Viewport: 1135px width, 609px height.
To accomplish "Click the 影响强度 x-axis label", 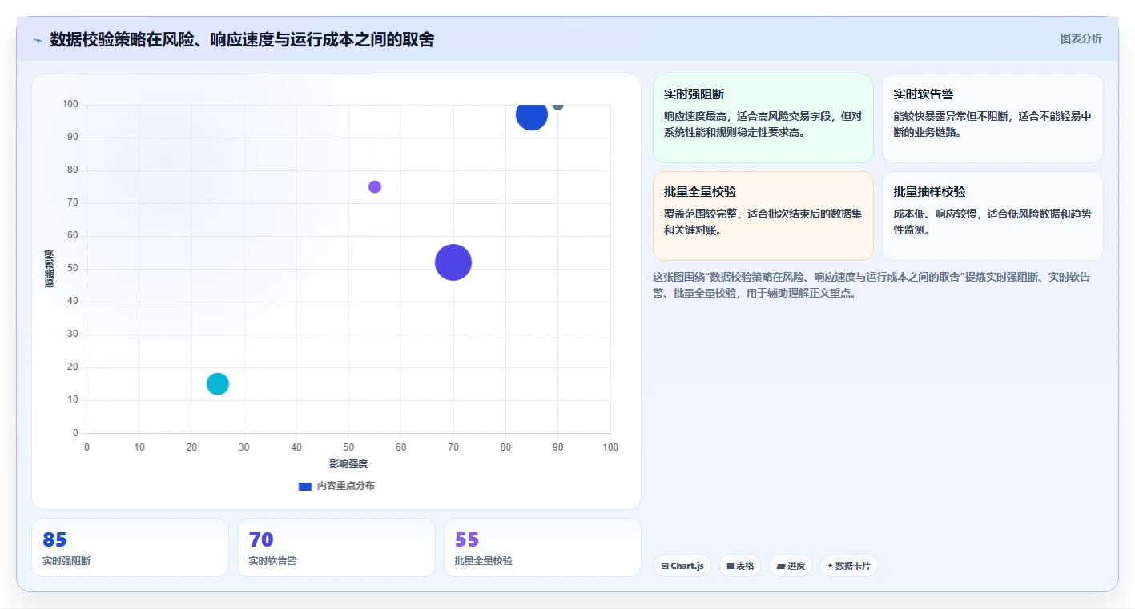I will point(348,464).
